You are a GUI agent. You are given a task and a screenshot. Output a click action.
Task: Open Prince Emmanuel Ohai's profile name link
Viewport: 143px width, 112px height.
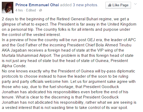[37, 5]
